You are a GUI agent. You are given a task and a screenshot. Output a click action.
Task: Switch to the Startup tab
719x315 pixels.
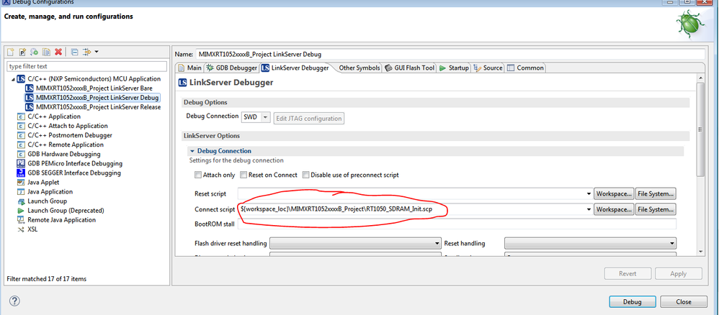click(454, 68)
